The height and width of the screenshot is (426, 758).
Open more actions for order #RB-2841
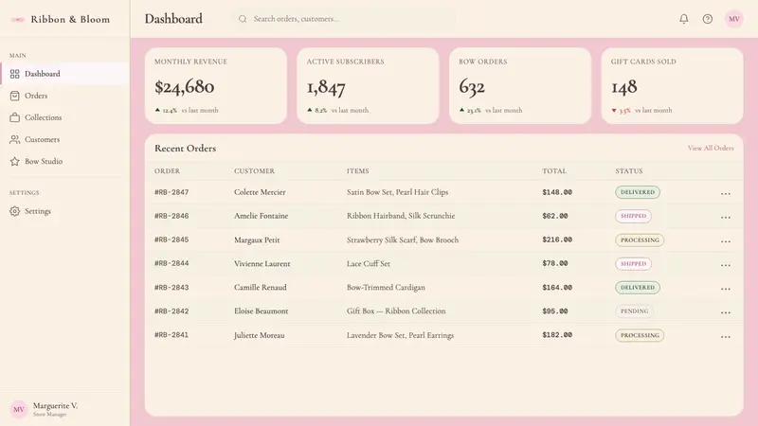(x=725, y=337)
